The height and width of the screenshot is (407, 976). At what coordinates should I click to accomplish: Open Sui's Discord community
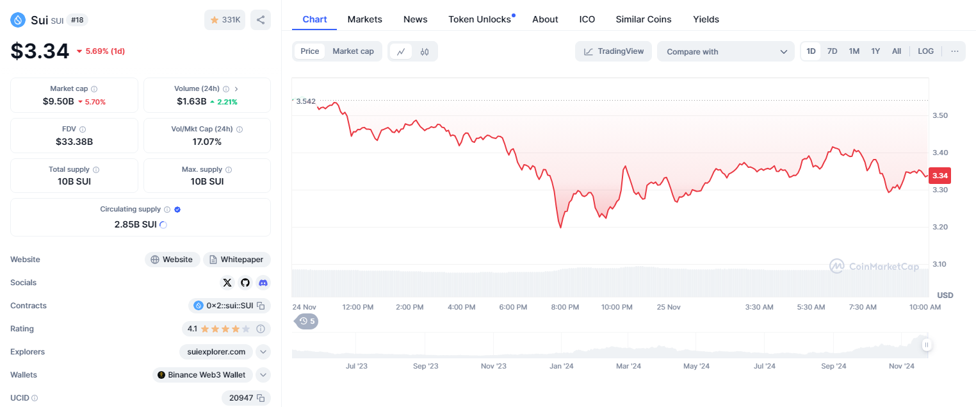click(263, 282)
